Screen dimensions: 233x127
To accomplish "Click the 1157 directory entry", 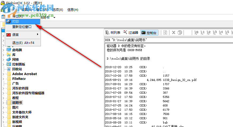I will pyautogui.click(x=166, y=76).
